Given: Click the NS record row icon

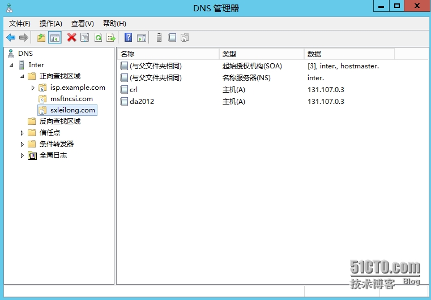Looking at the screenshot, I should pos(124,78).
